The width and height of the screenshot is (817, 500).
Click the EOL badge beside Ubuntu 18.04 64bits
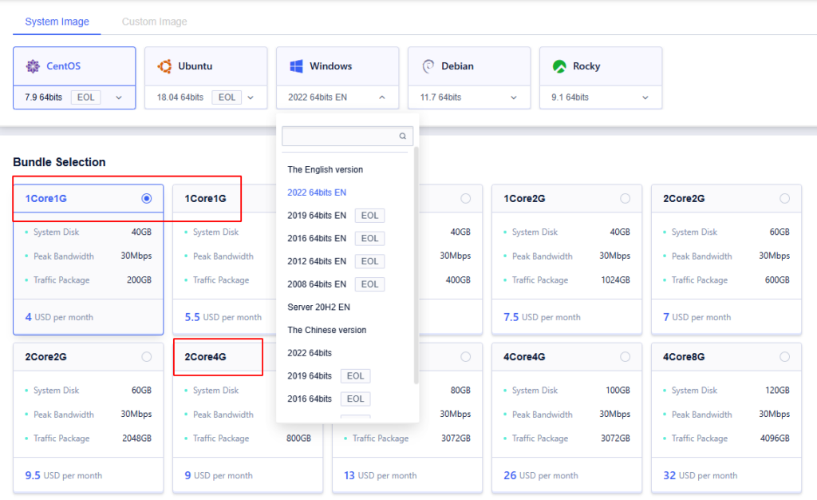tap(227, 97)
